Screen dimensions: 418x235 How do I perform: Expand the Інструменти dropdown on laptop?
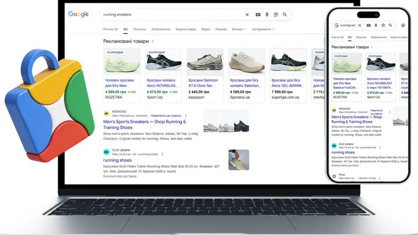[x=263, y=29]
